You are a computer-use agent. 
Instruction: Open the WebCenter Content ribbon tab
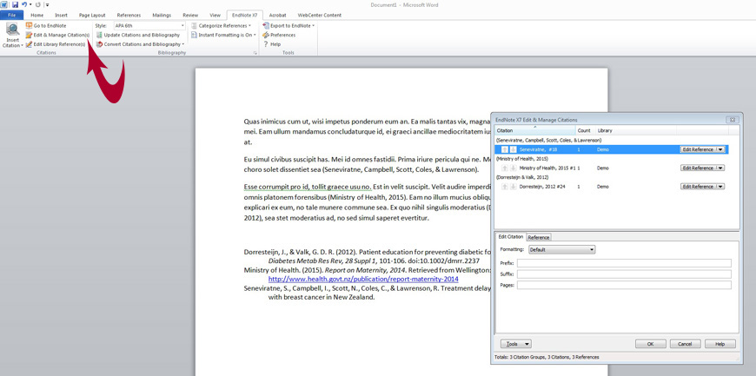(319, 15)
